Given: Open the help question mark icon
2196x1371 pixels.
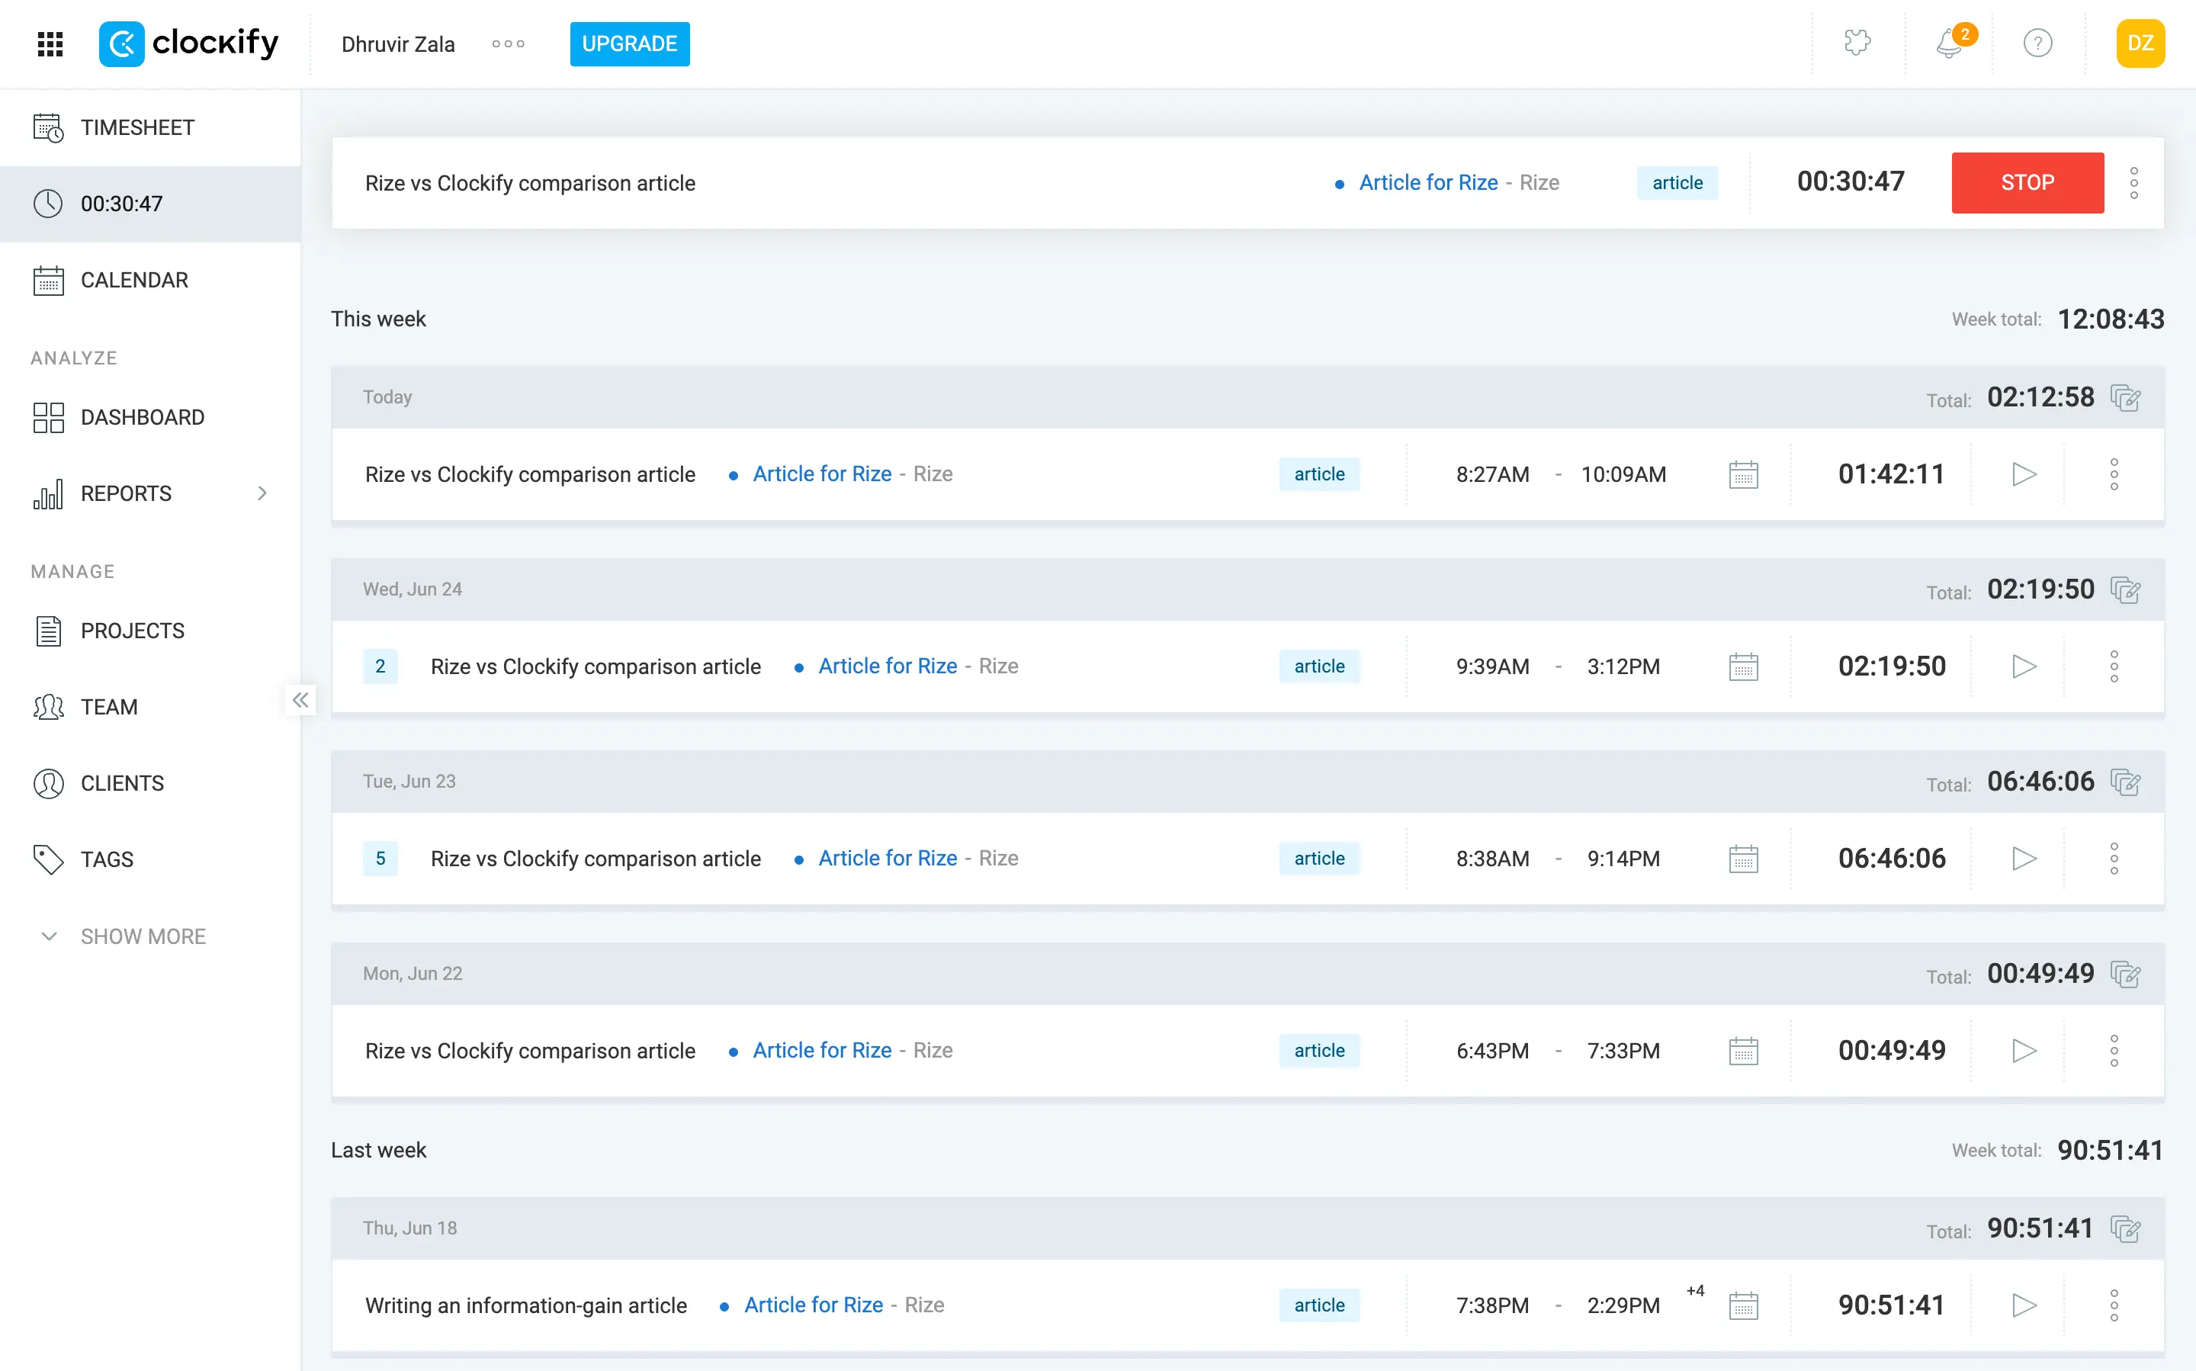Looking at the screenshot, I should point(2037,43).
